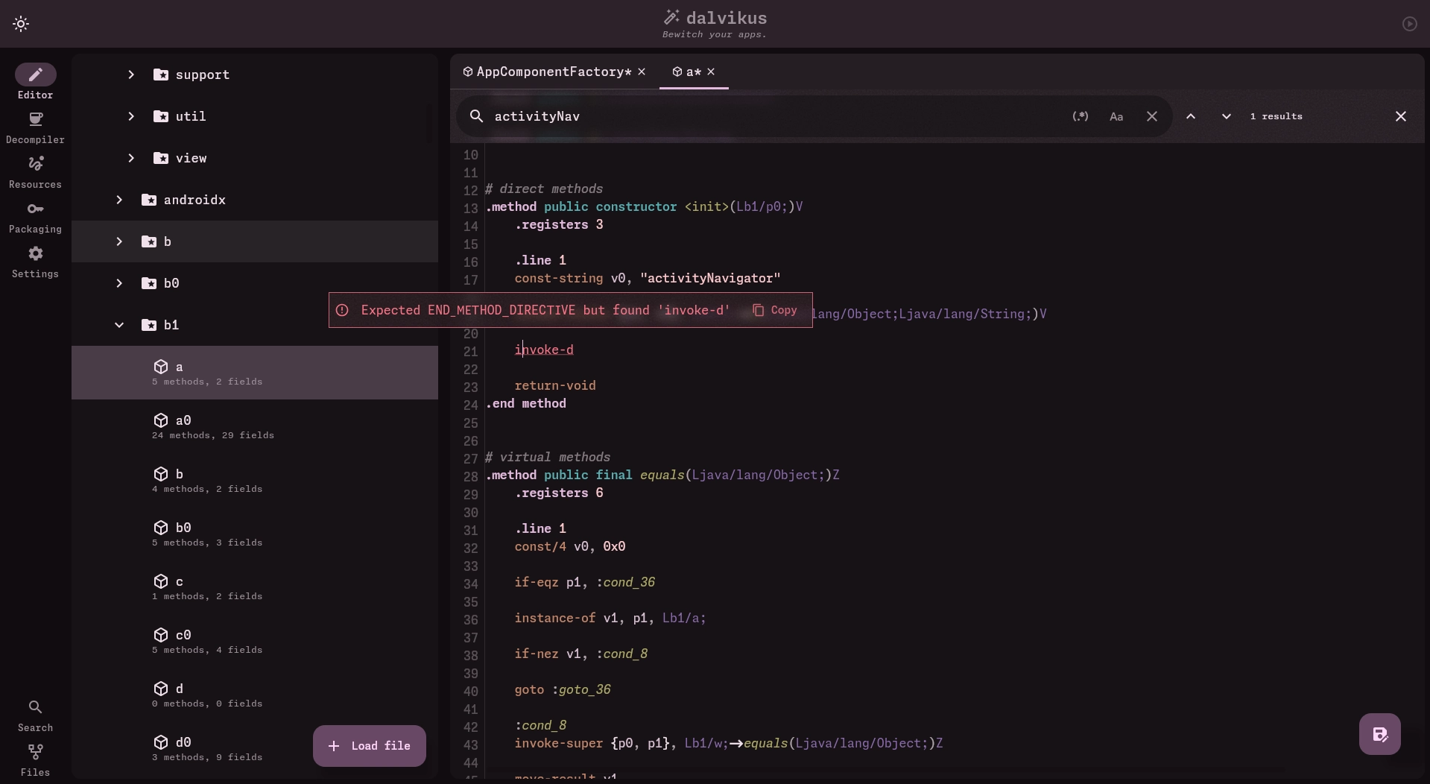Click the search input containing activityNav
The image size is (1430, 784).
pyautogui.click(x=775, y=116)
